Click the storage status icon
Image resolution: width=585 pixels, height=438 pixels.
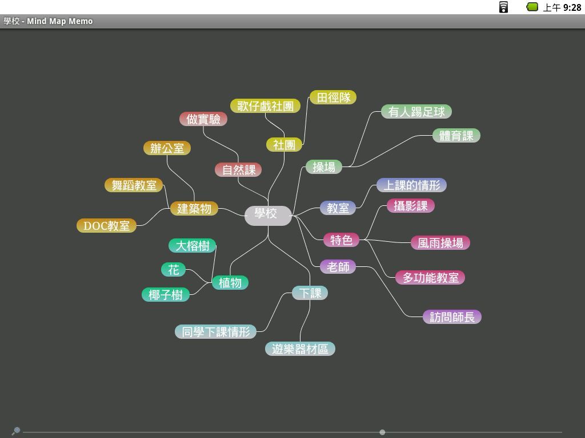point(503,7)
